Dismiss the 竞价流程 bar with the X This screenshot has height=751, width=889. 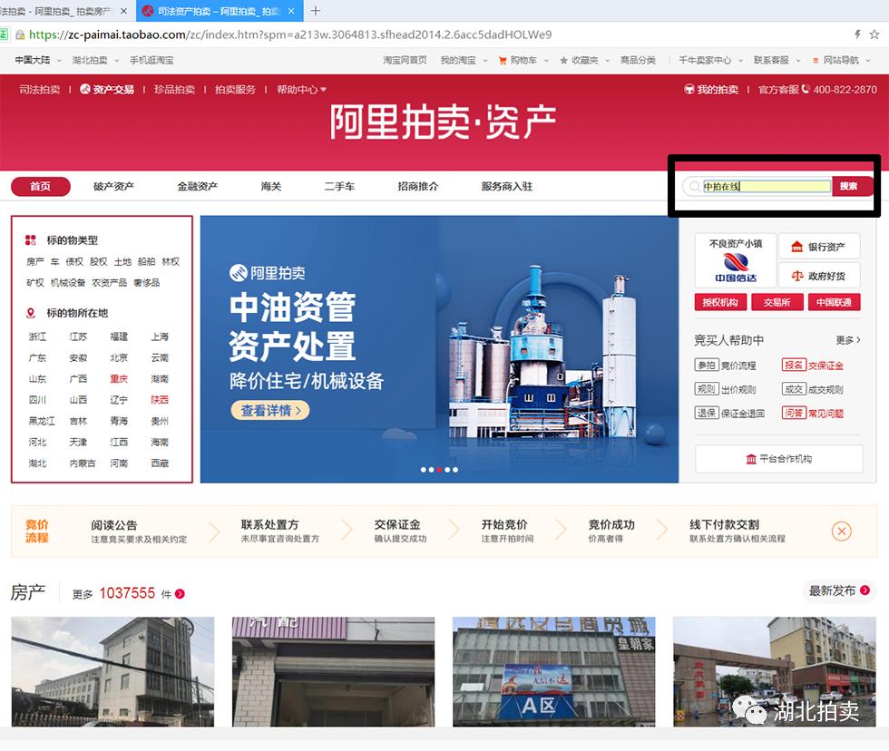click(841, 532)
